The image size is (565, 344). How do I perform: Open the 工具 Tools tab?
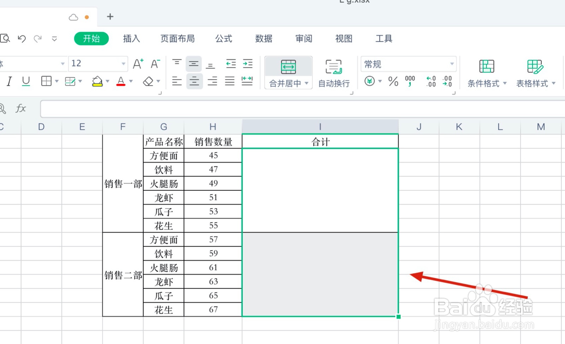click(384, 38)
